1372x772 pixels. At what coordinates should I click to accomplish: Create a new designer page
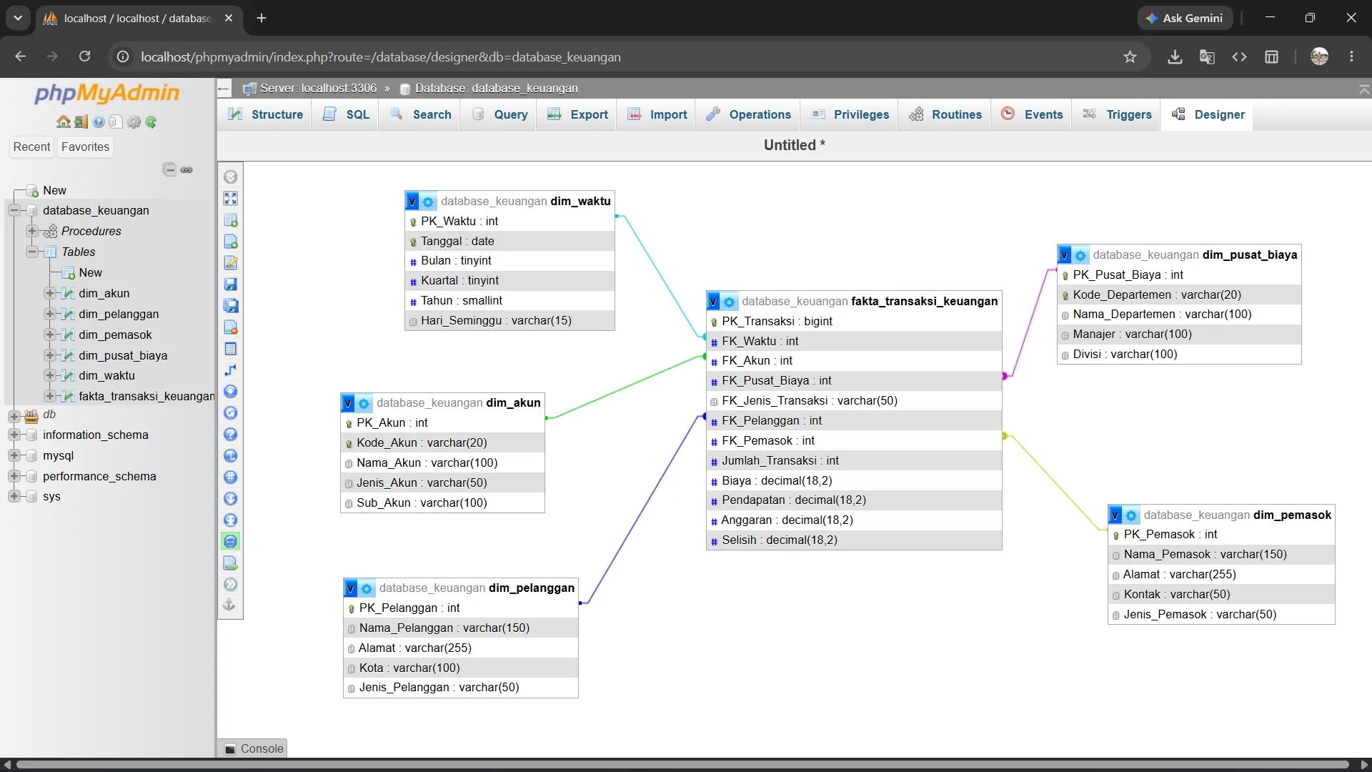pyautogui.click(x=230, y=242)
